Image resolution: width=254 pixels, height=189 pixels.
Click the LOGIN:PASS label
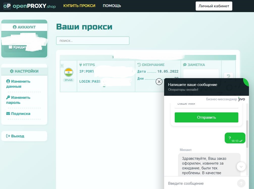pyautogui.click(x=90, y=81)
